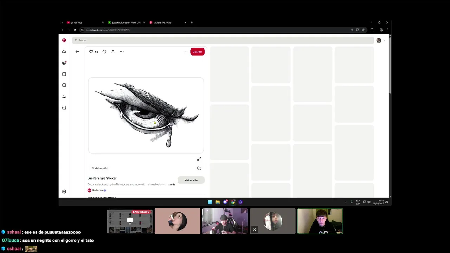Click the red Guardar button

click(x=197, y=52)
